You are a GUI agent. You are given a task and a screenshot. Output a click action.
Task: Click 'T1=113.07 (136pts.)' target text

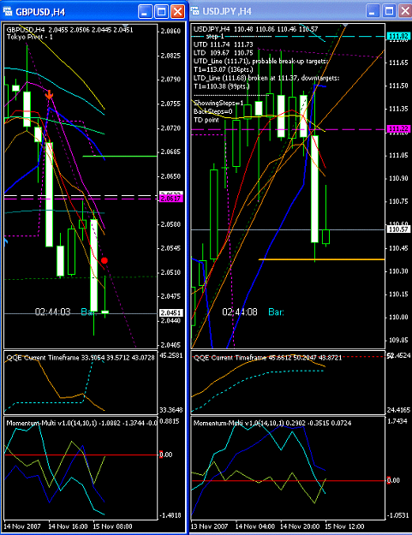(224, 69)
